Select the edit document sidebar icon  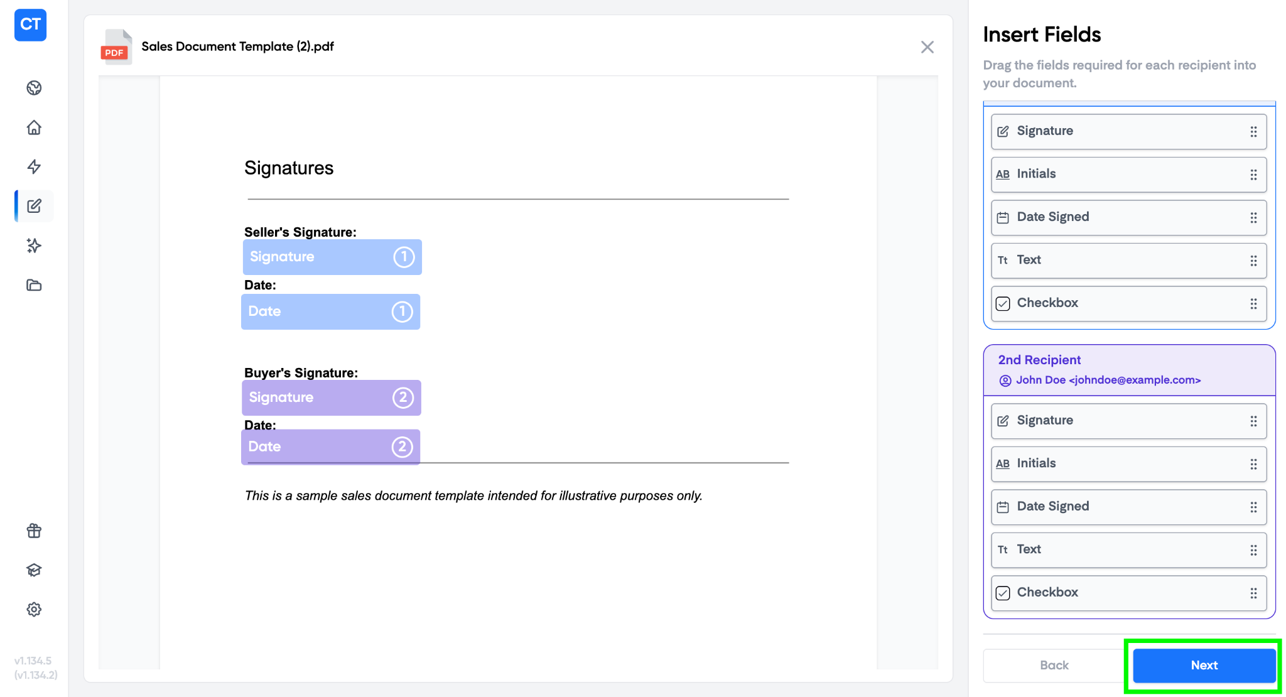click(34, 206)
